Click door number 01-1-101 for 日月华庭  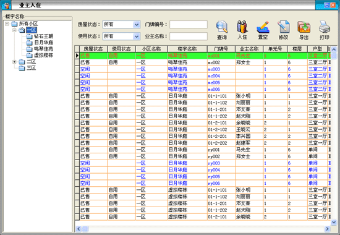coord(218,96)
